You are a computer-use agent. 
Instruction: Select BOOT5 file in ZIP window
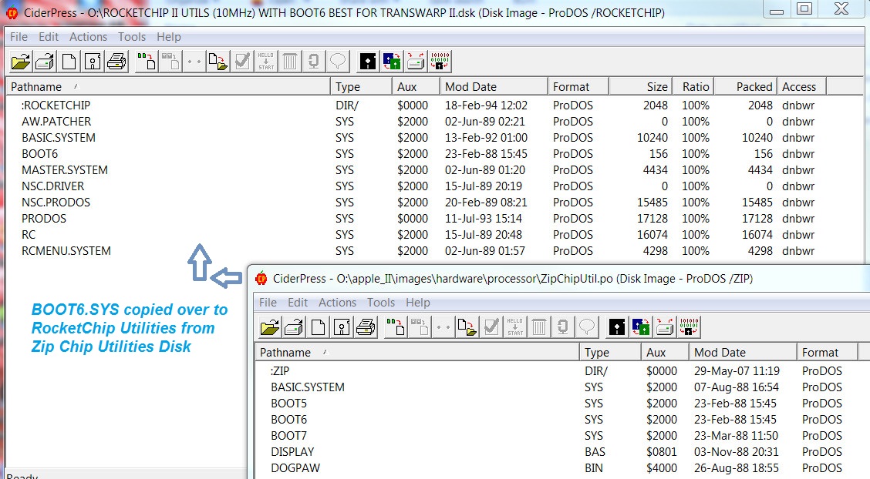pyautogui.click(x=562, y=403)
